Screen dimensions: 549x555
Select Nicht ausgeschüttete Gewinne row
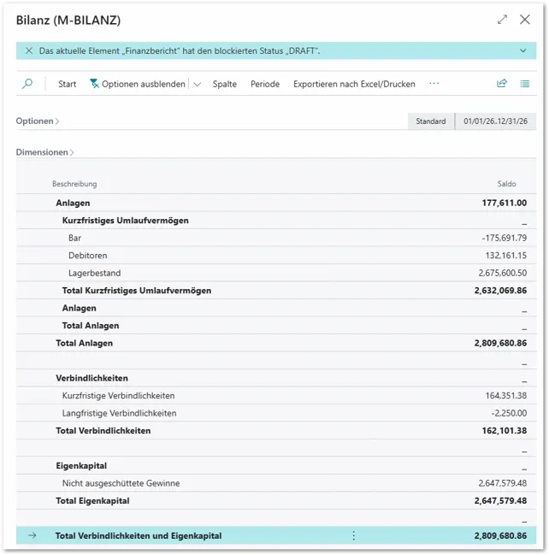click(x=276, y=483)
